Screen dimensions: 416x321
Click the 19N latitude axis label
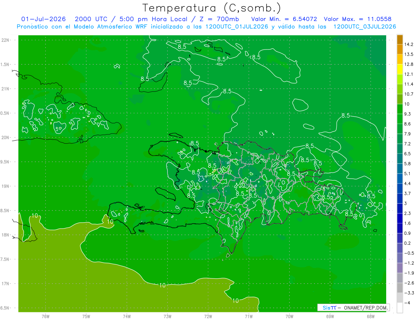coord(6,186)
